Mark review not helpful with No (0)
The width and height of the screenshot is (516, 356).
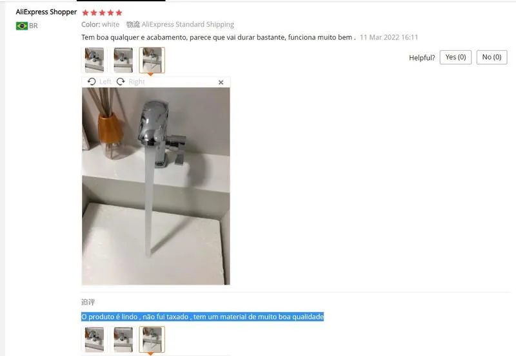click(x=491, y=57)
